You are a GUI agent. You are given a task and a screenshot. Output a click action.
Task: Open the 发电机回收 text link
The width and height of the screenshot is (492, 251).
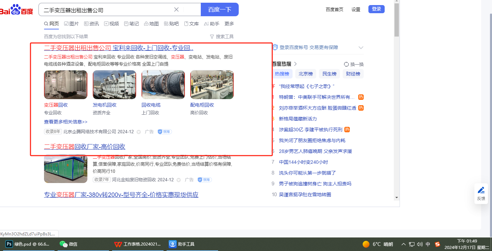pos(105,105)
